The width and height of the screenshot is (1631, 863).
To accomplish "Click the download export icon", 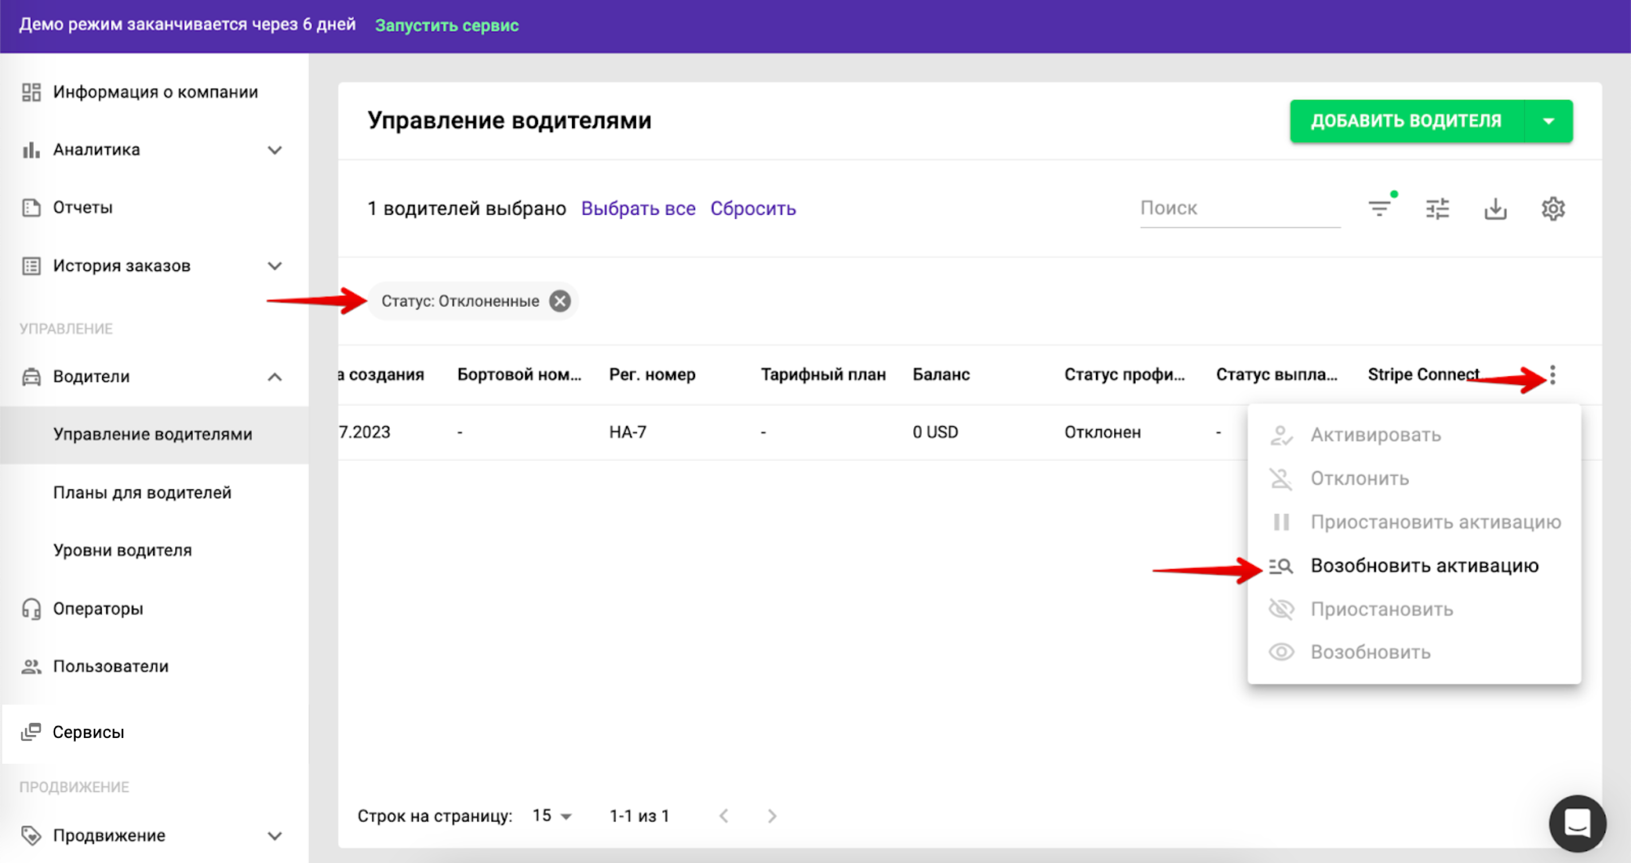I will (1495, 208).
